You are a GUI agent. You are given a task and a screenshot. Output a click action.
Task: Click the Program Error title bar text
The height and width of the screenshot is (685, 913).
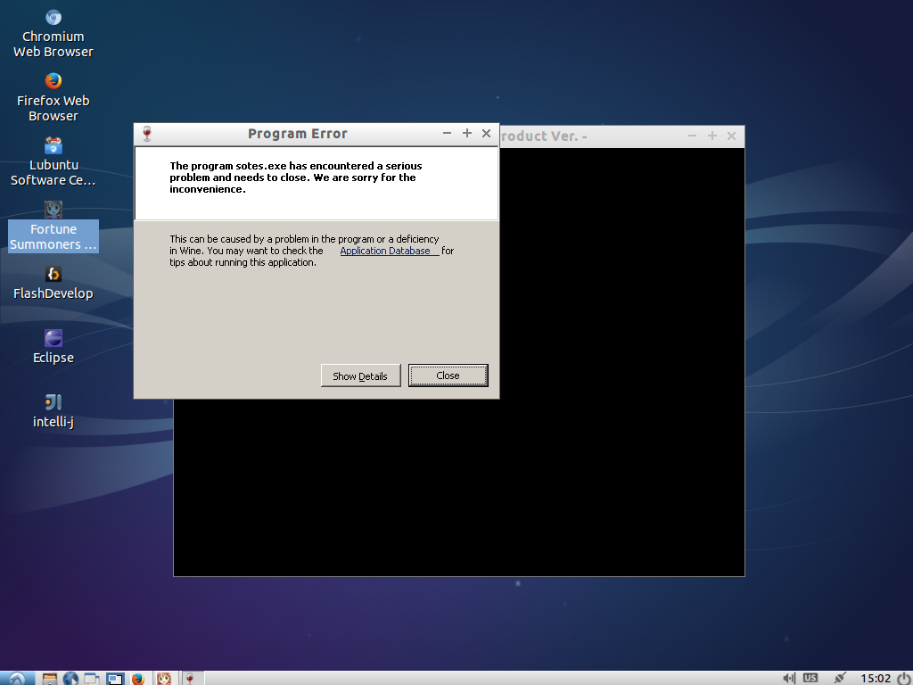click(298, 134)
